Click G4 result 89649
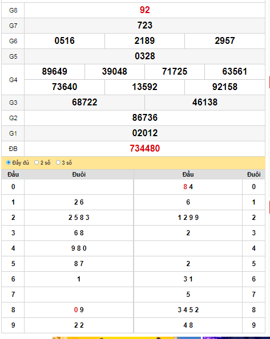 54,71
